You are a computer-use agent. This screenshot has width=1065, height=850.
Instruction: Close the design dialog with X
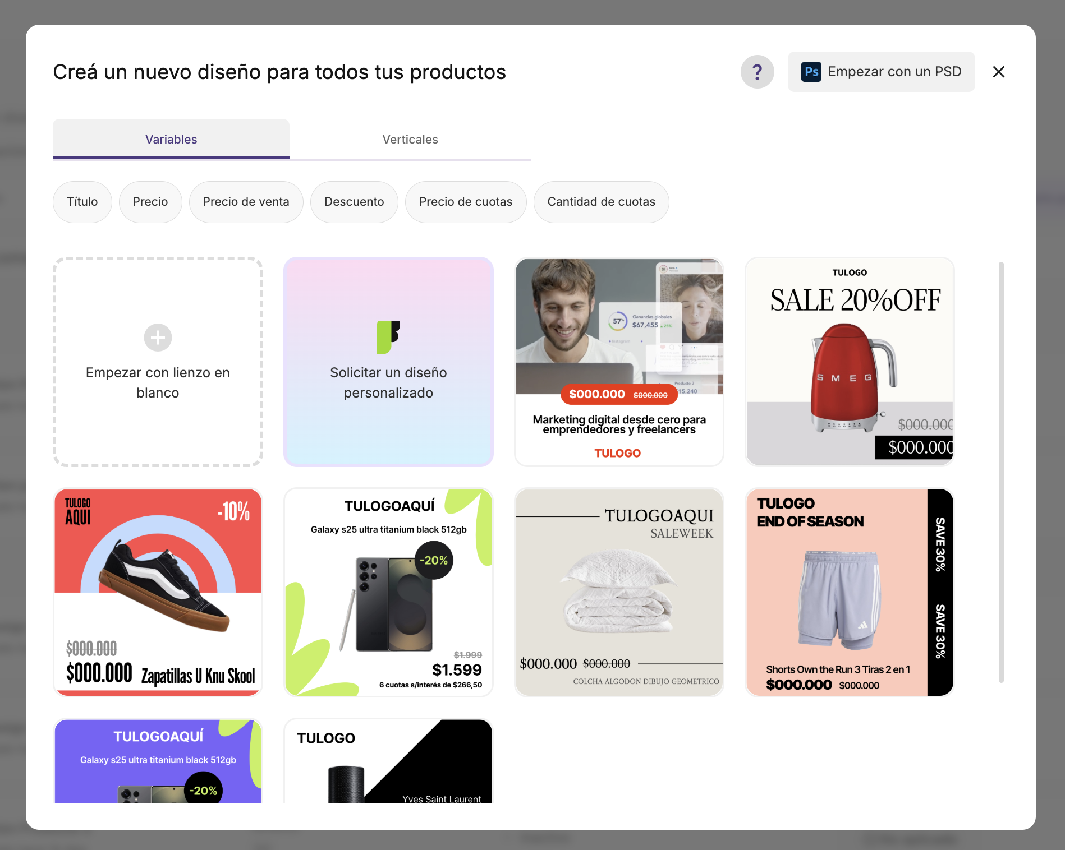click(998, 72)
